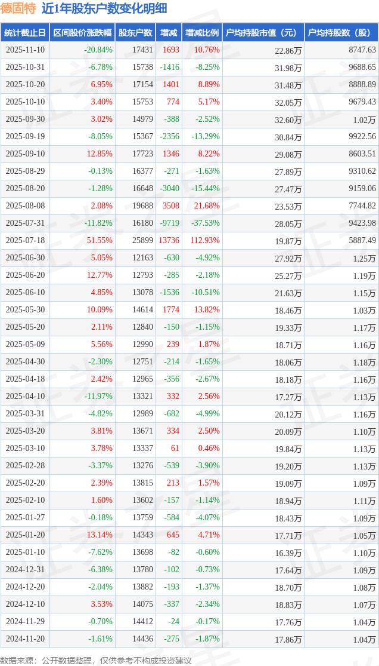Select the 32.60万 average market value cell
This screenshot has width=379, height=666.
[x=288, y=119]
